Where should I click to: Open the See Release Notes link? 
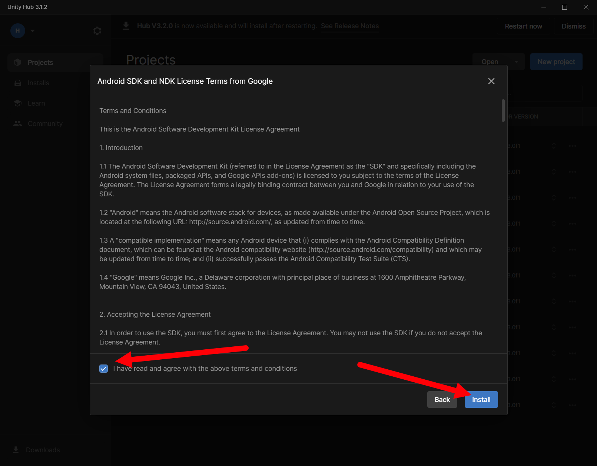[x=350, y=26]
